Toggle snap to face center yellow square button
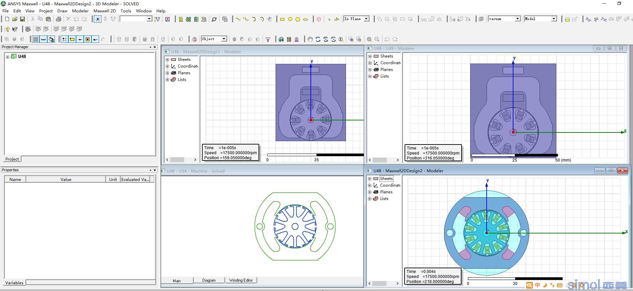The height and width of the screenshot is (291, 633). (x=87, y=39)
